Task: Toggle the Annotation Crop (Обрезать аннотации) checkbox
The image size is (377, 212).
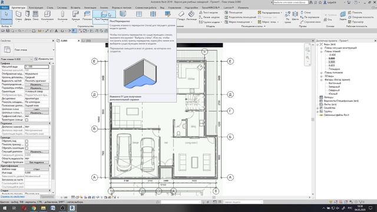Action: [x=27, y=148]
